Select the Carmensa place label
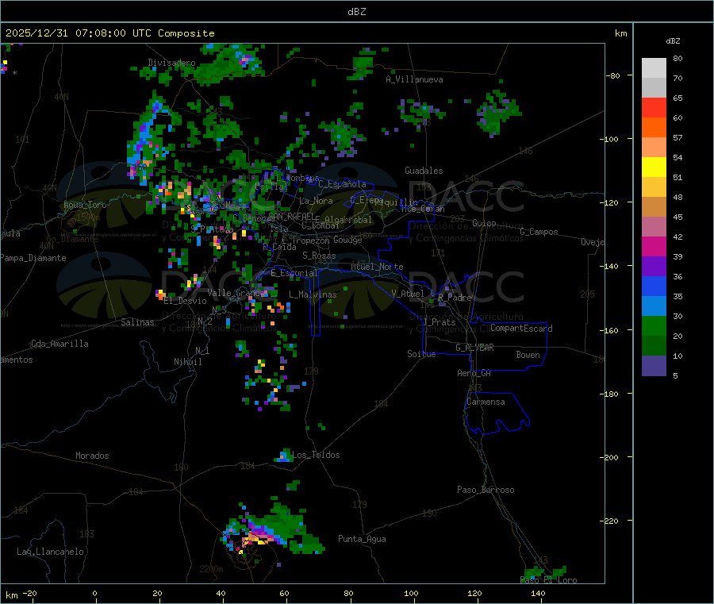This screenshot has width=714, height=604. tap(486, 402)
